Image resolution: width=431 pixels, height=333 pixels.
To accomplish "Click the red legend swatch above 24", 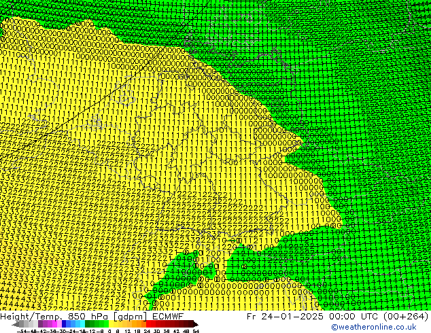I will [148, 324].
